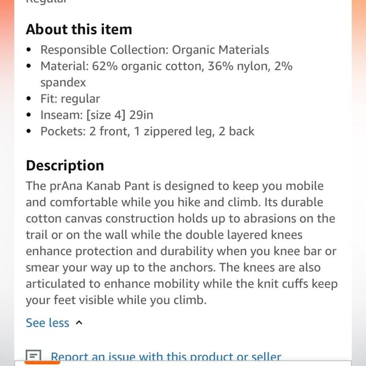The image size is (366, 366).
Task: Click 'The prAna Kanab Pant' description opening line
Action: tap(174, 186)
